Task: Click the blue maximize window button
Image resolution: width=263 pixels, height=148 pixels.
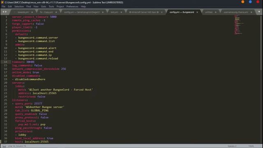Action: (x=250, y=2)
